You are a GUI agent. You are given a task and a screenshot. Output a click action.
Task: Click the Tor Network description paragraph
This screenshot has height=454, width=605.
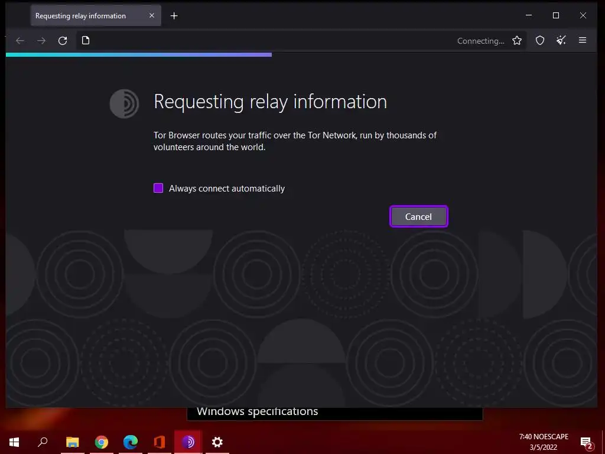pos(295,141)
